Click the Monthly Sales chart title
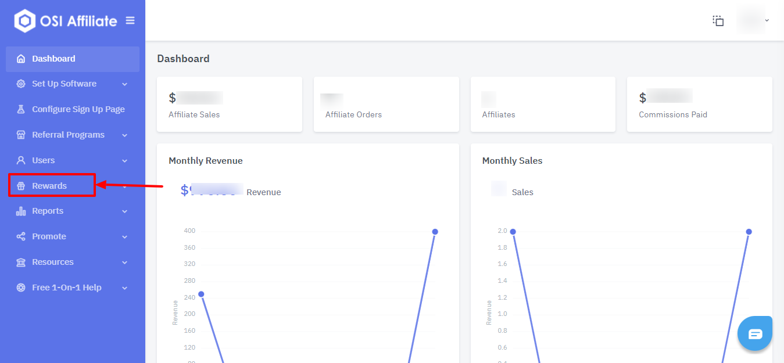 click(512, 161)
